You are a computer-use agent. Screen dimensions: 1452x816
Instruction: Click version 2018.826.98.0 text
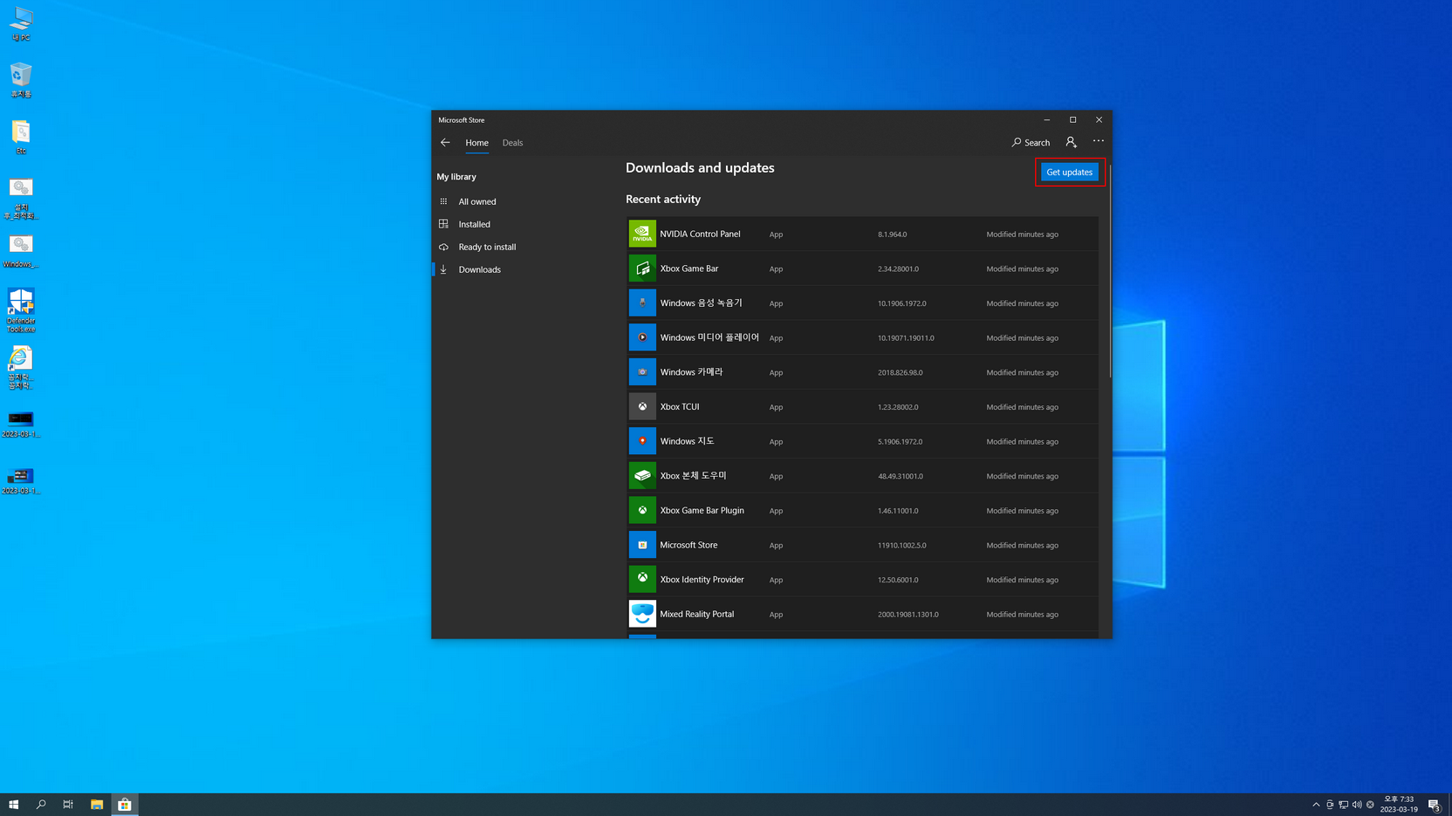901,372
